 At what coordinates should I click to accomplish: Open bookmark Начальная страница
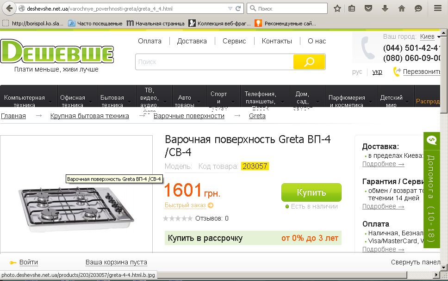(x=156, y=24)
